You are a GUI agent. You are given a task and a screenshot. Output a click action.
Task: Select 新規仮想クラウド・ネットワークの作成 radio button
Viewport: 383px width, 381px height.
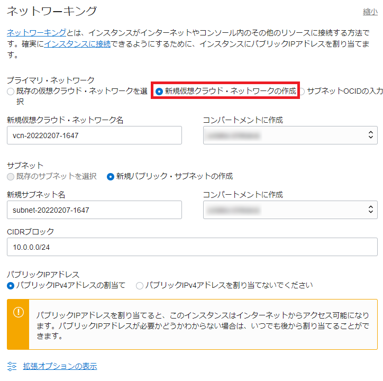tap(159, 92)
